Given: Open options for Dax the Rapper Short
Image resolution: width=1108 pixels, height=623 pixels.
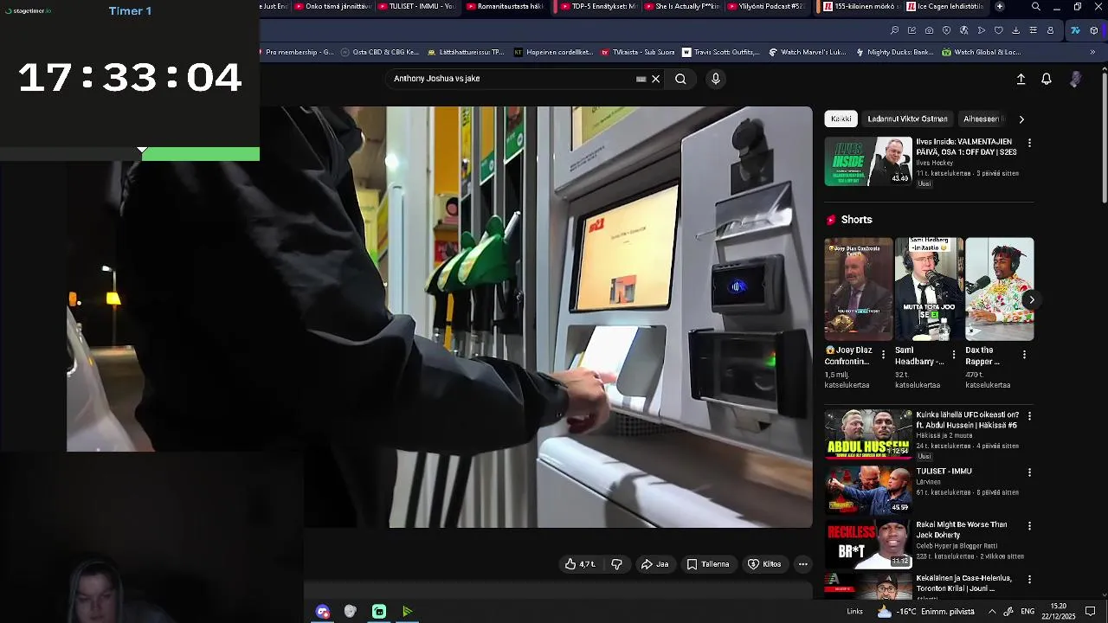Looking at the screenshot, I should click(x=1024, y=355).
